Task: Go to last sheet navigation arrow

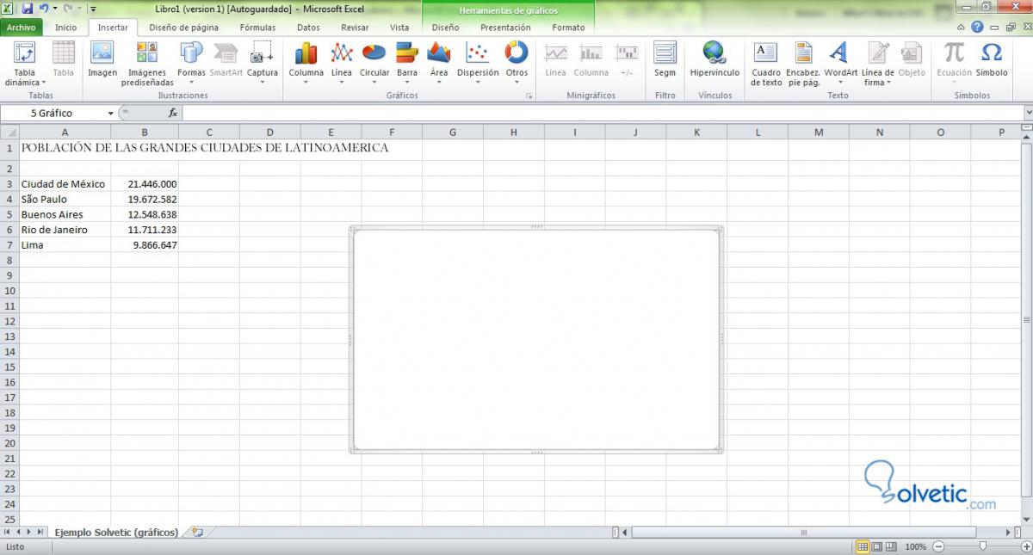Action: [x=40, y=533]
